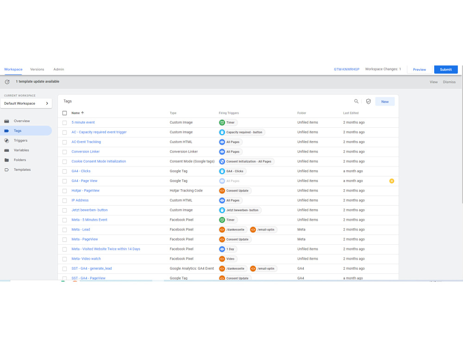Click the Triggers sidebar icon
This screenshot has height=347, width=463.
(x=6, y=141)
